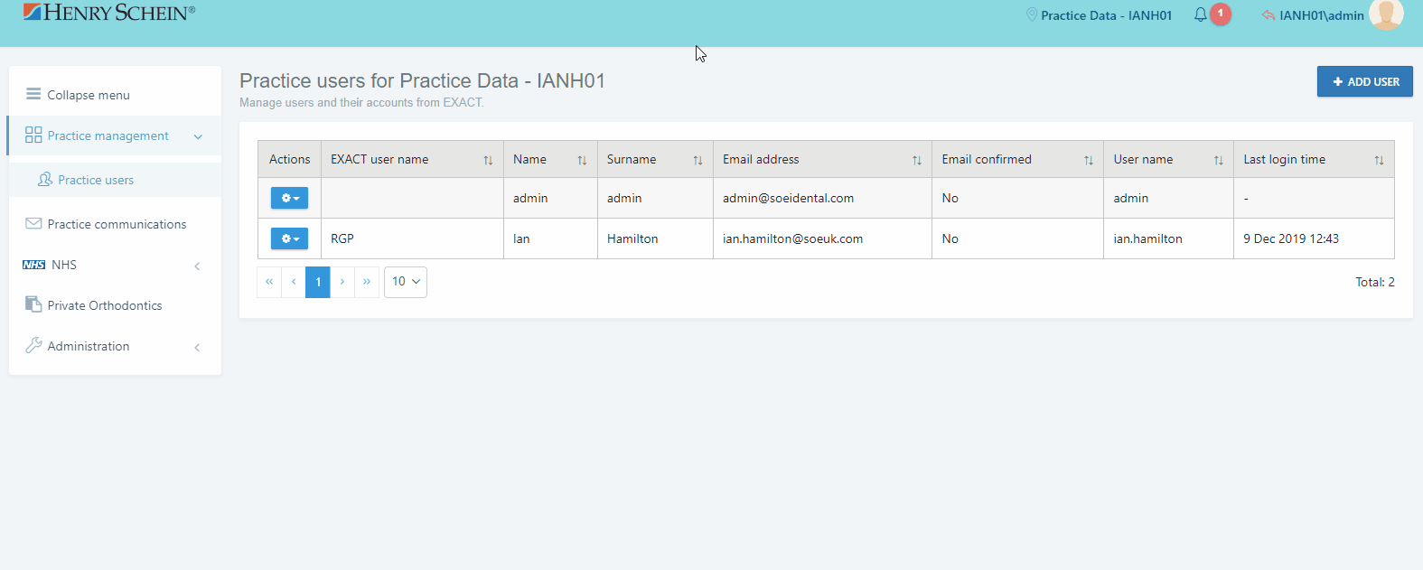This screenshot has height=570, width=1423.
Task: Click the back arrow icon next to IANH01\admin
Action: [x=1268, y=15]
